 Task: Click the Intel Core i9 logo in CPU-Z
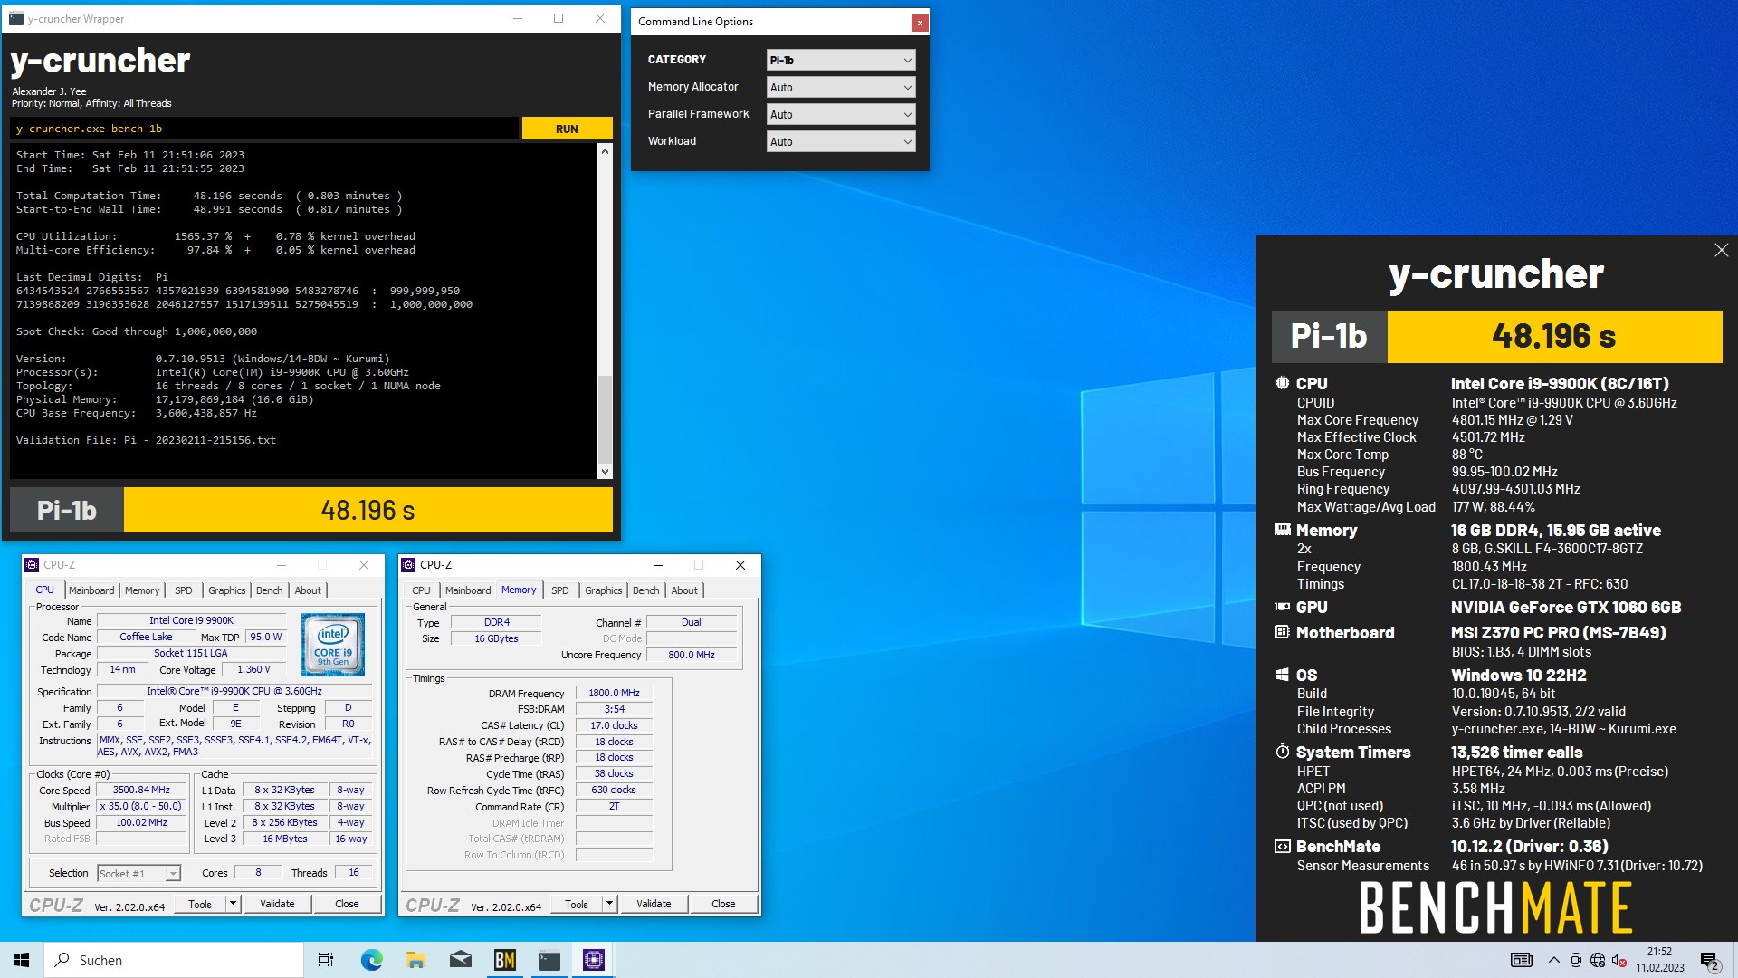tap(333, 645)
